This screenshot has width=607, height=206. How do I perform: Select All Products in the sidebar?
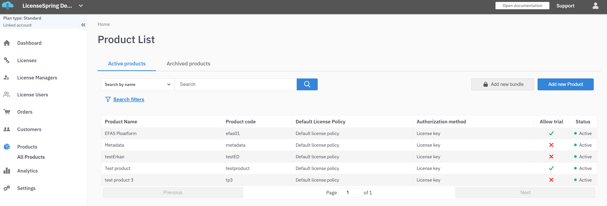(x=31, y=157)
